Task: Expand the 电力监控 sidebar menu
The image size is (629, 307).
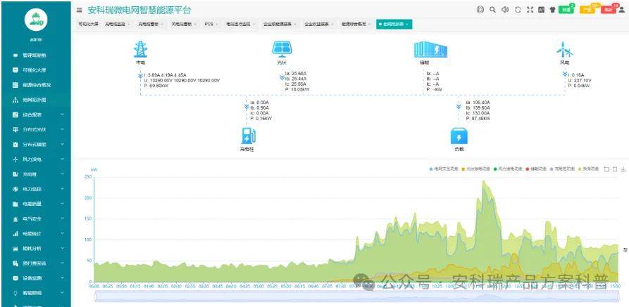Action: tap(38, 189)
